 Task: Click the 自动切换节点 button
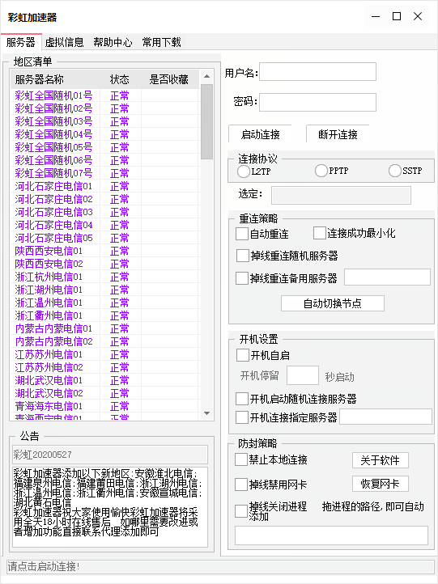click(333, 303)
